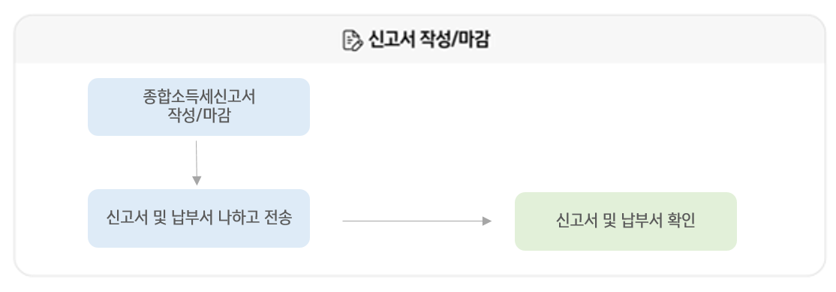Click the arrowhead pointing at 나하고 전송 box
This screenshot has height=292, width=836.
pos(197,181)
